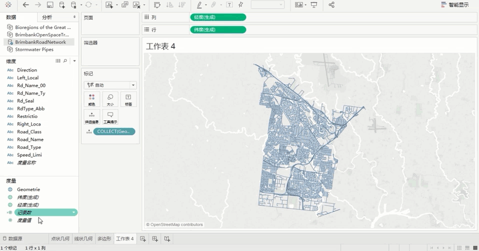Click the 详细信息 detail mark card
This screenshot has height=251, width=479.
click(91, 117)
